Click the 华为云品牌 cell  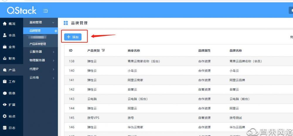237,127
